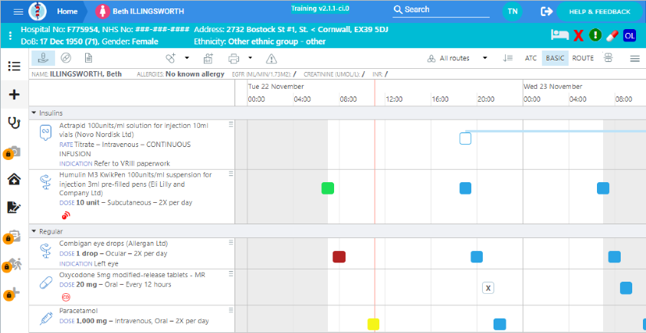The image size is (646, 333).
Task: Click Oxycodone blue Wednesday dose marker
Action: click(626, 288)
